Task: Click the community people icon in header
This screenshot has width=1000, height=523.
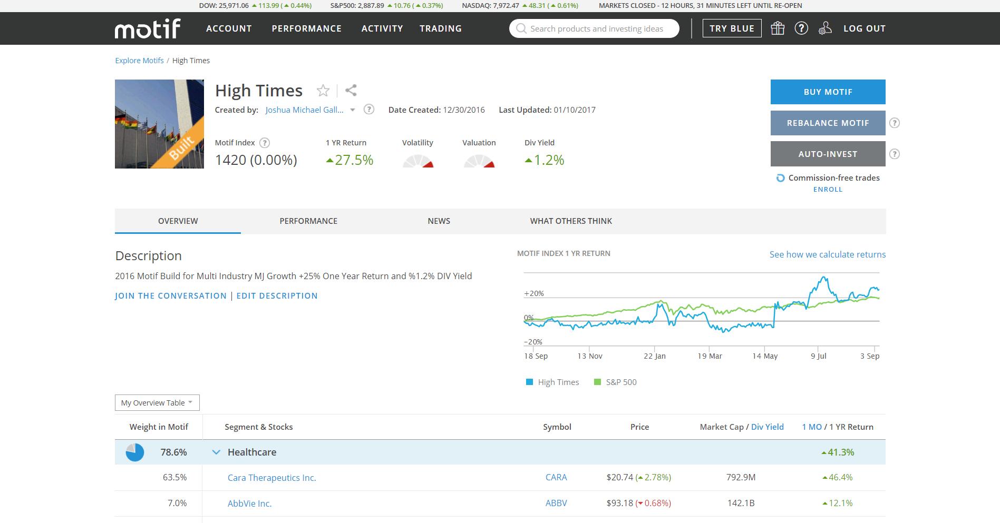Action: click(825, 28)
